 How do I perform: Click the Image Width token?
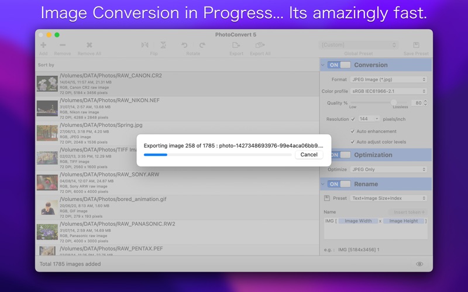358,221
